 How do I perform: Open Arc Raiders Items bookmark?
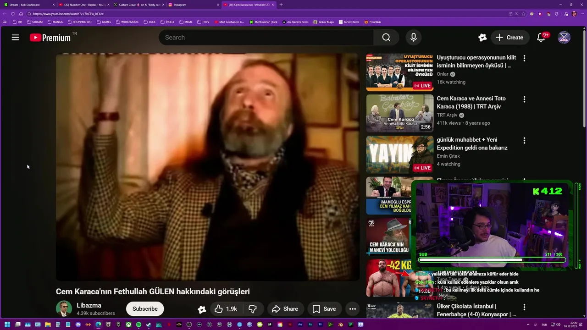point(295,22)
